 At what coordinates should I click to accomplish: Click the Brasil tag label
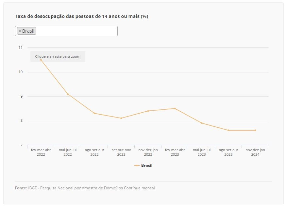point(28,31)
